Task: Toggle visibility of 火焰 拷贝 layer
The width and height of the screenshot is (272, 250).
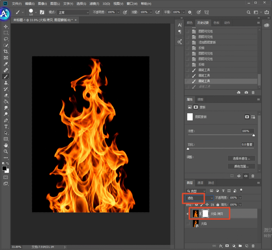Action: coord(188,214)
